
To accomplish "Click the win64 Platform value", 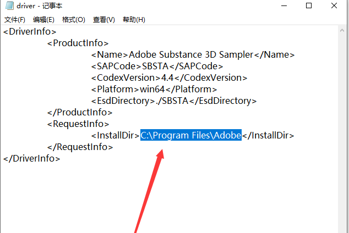I will pyautogui.click(x=152, y=89).
